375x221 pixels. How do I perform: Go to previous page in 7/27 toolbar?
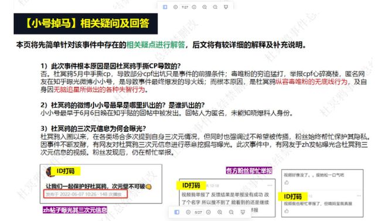point(175,7)
